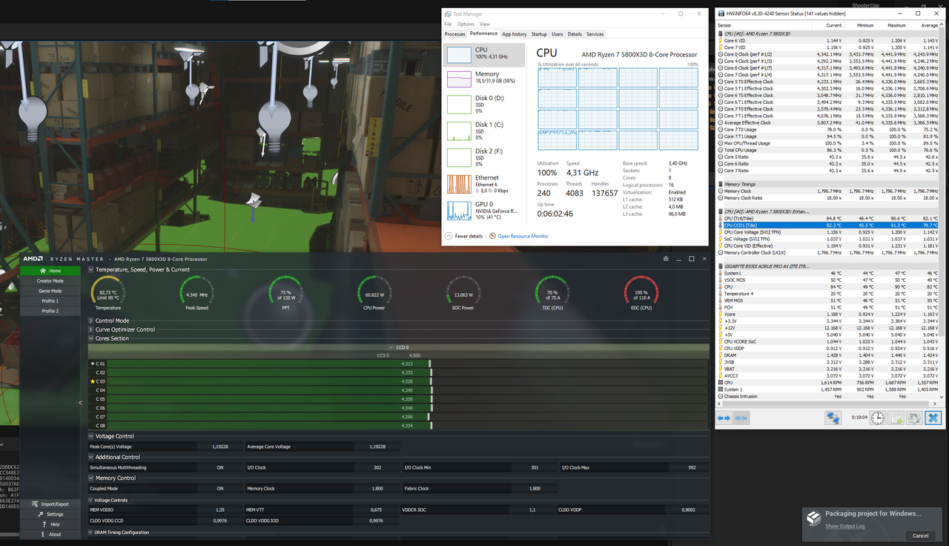
Task: Click Show Output Log link
Action: [845, 526]
